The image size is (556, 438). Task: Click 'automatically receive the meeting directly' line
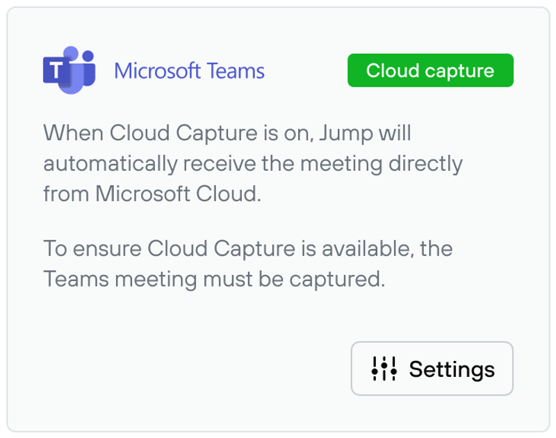tap(253, 164)
